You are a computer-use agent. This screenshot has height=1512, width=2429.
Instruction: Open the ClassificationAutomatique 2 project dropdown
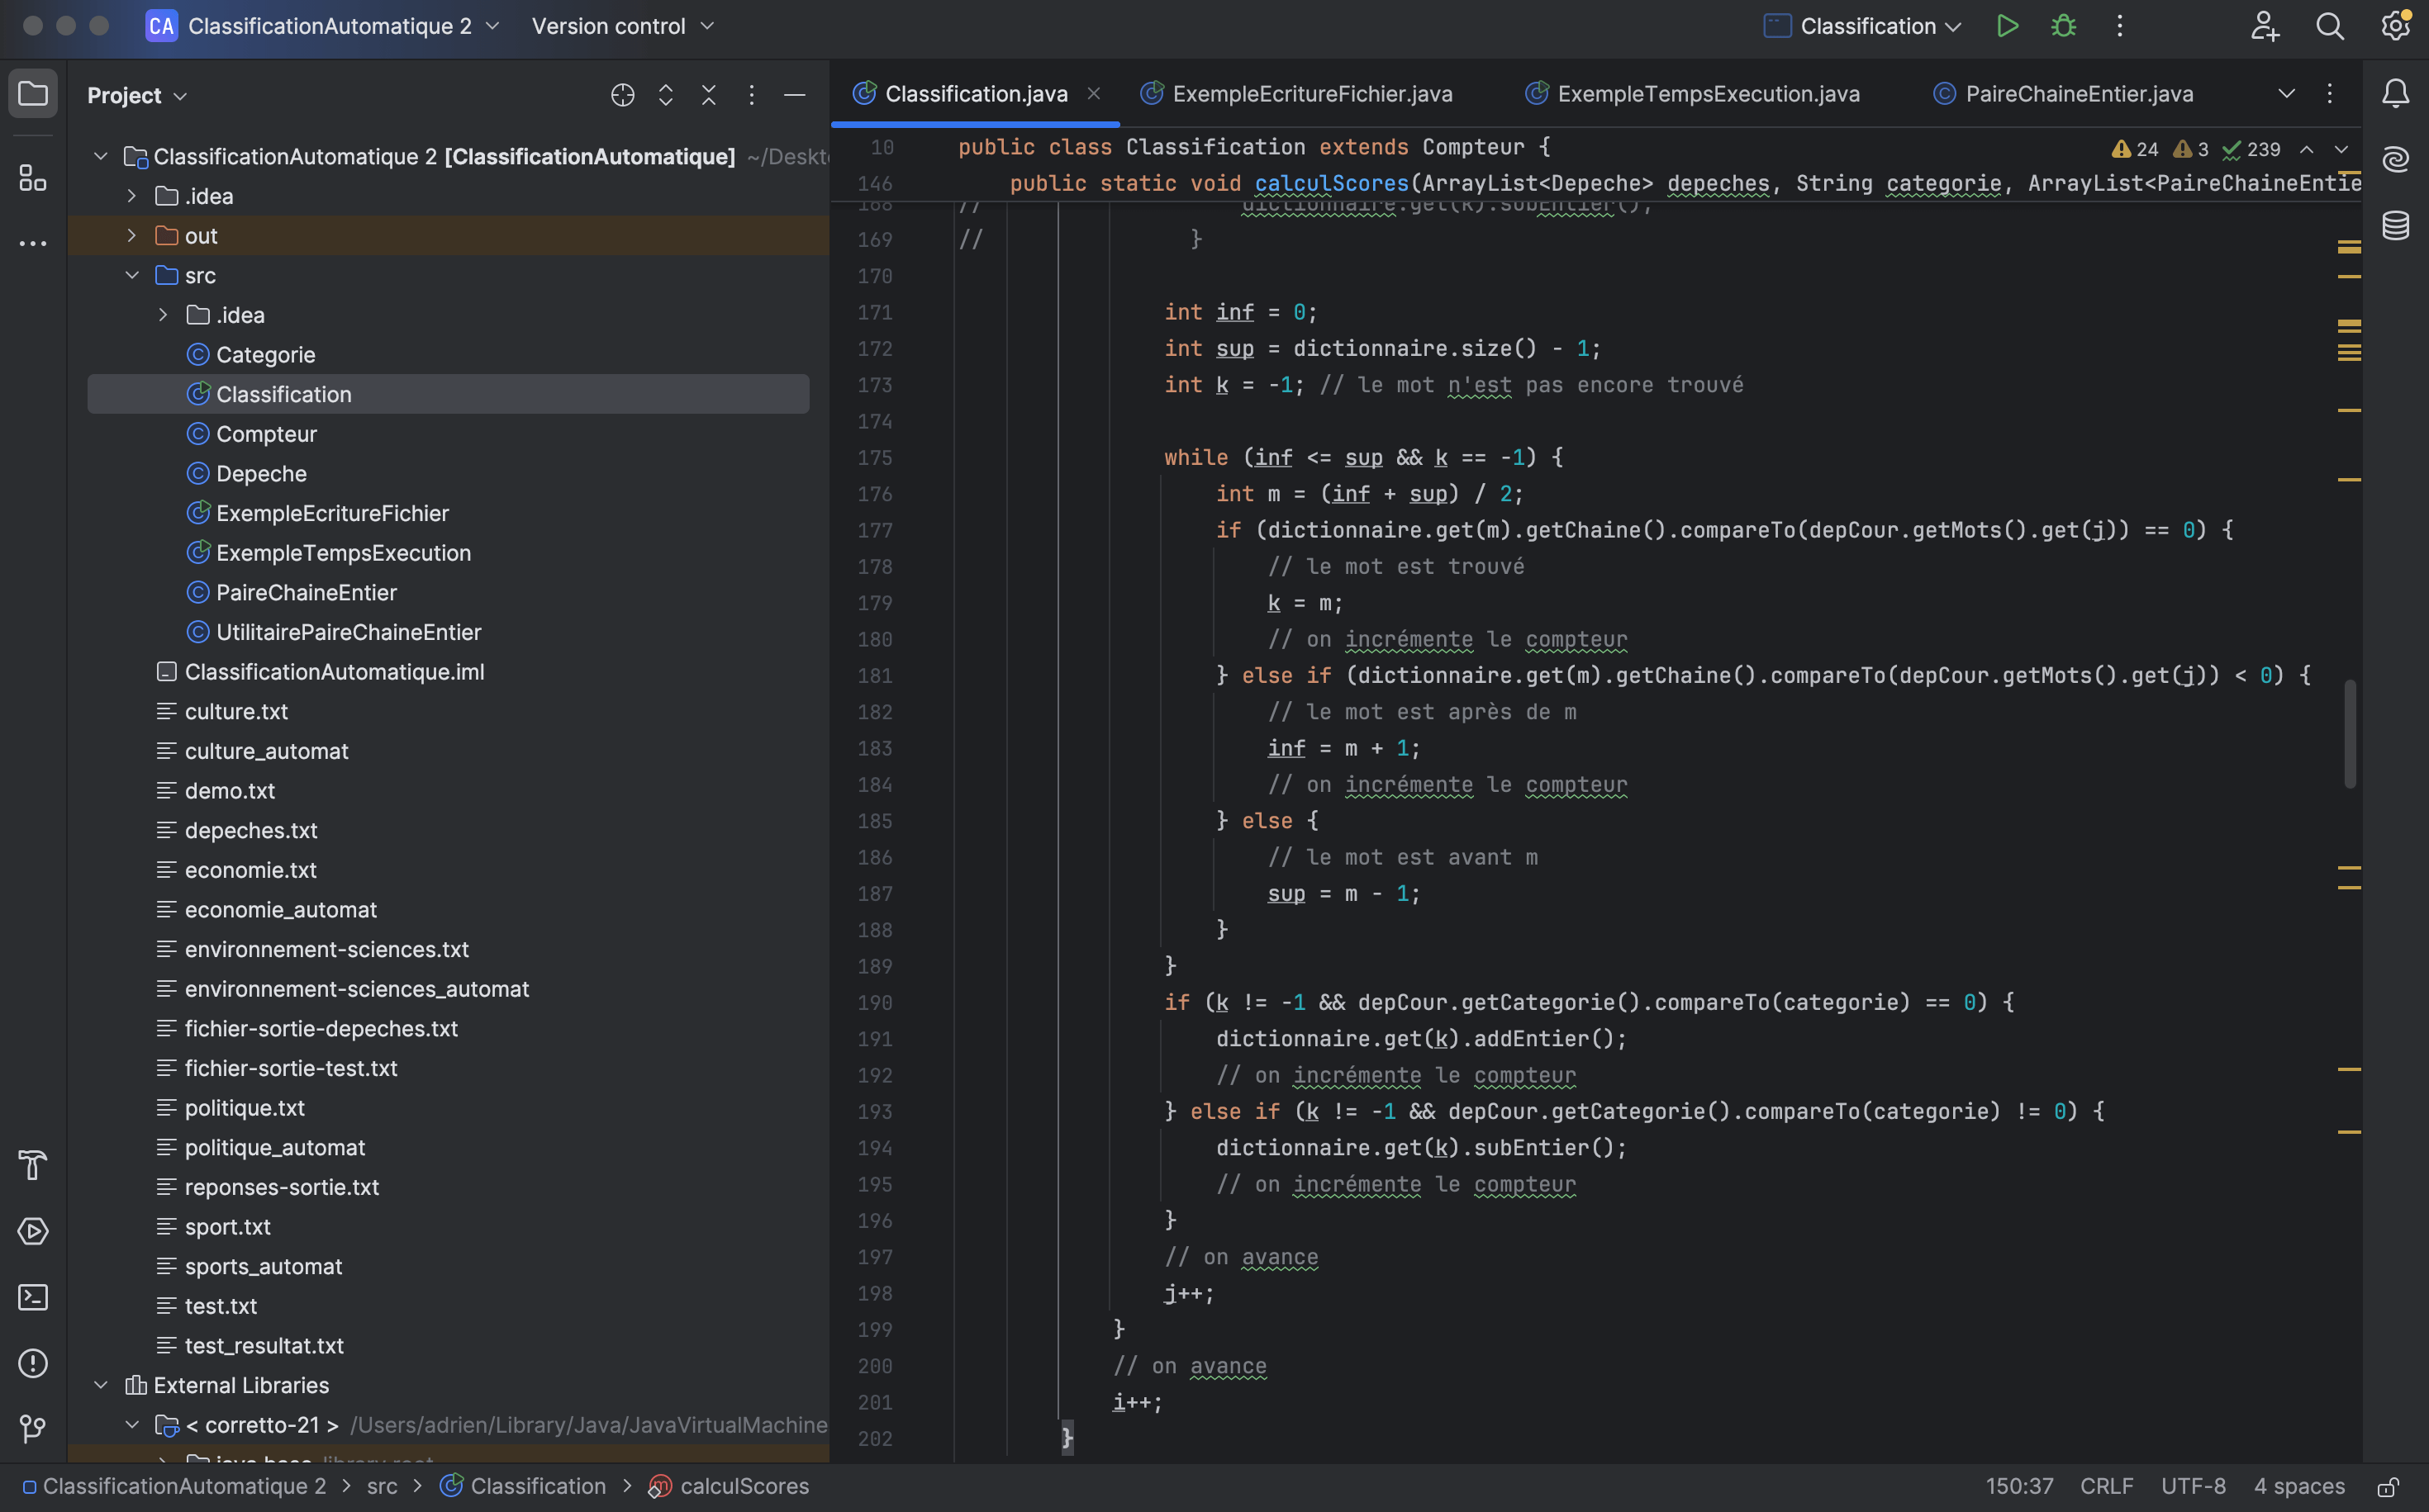pos(322,26)
